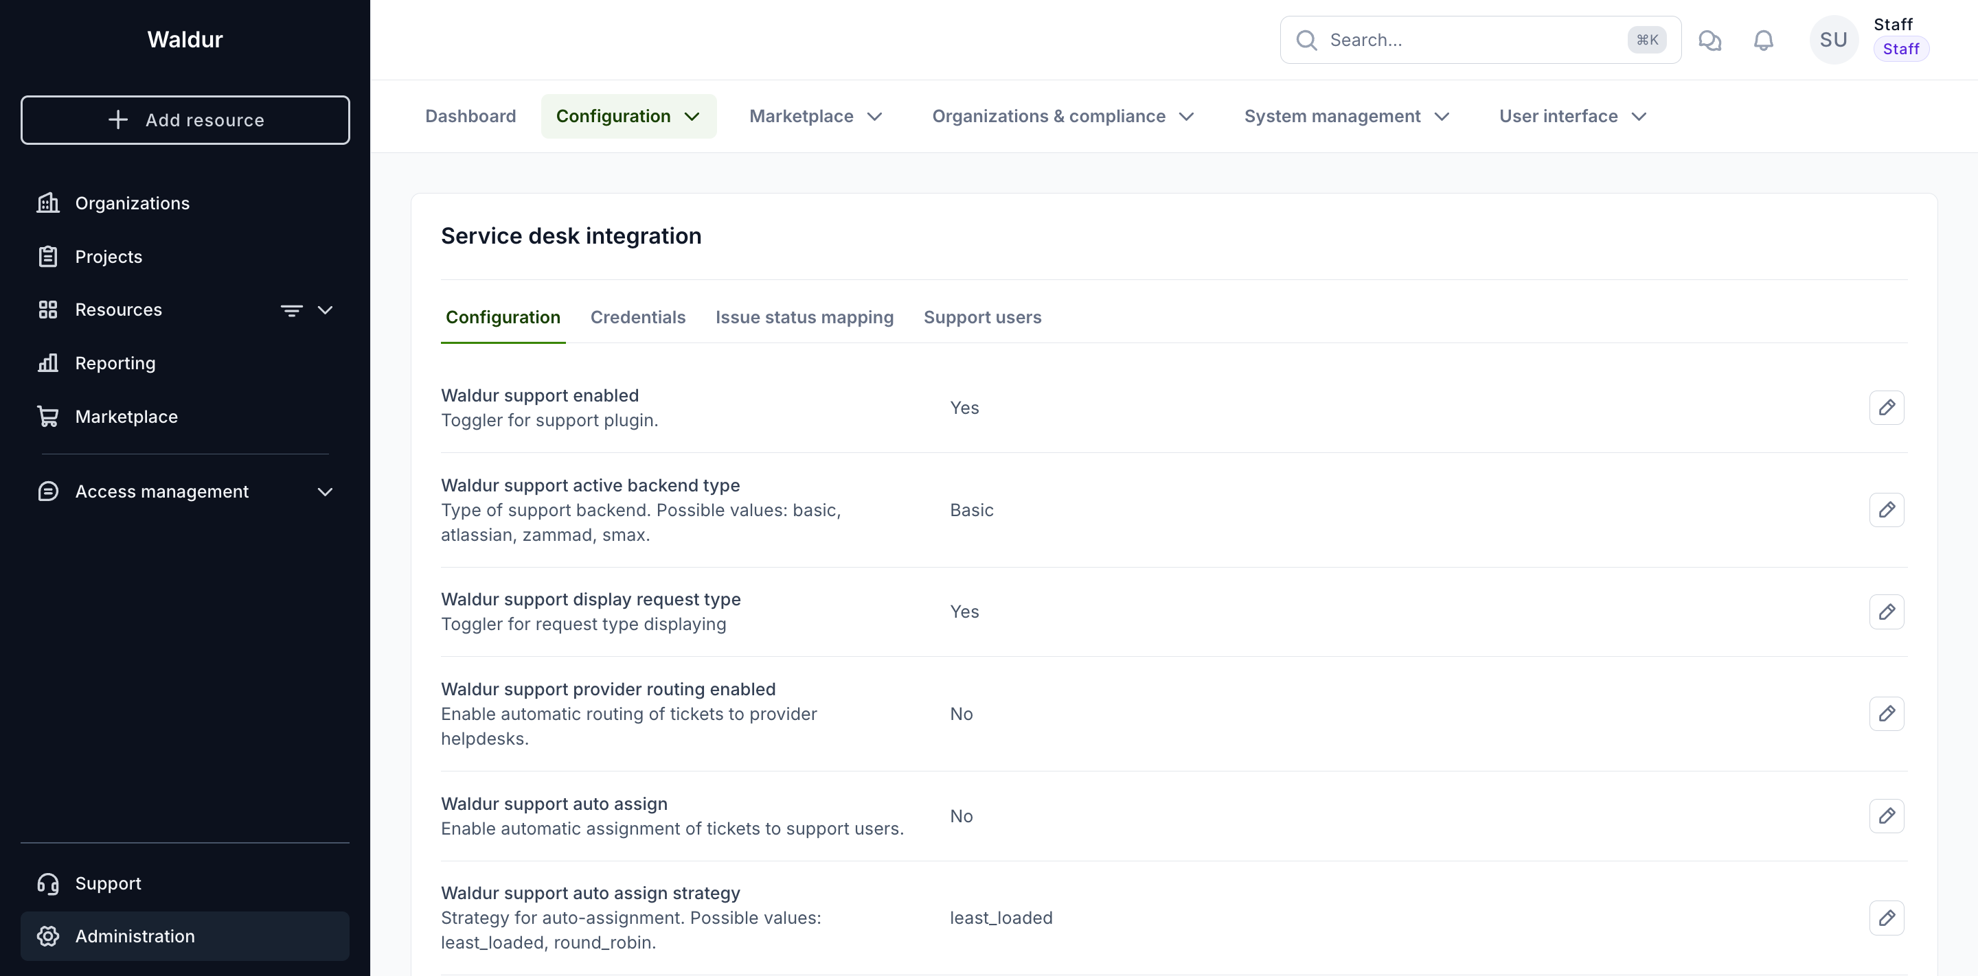
Task: Click the Reporting bar chart icon
Action: point(47,363)
